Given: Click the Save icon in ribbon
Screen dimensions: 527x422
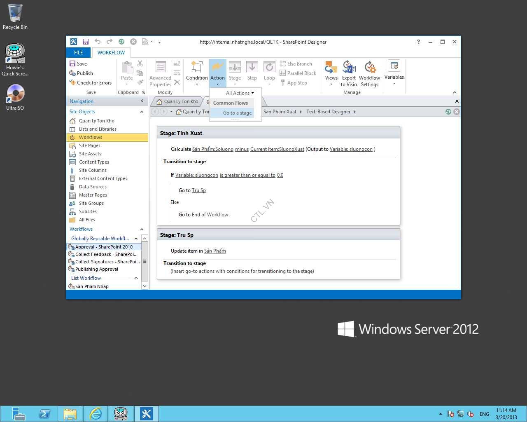Looking at the screenshot, I should 78,64.
